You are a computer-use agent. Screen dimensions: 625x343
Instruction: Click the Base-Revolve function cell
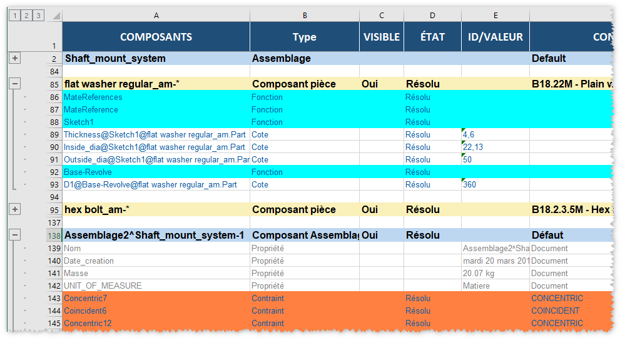[x=156, y=172]
